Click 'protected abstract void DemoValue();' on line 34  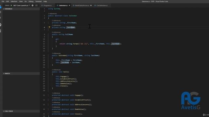pyautogui.click(x=69, y=109)
